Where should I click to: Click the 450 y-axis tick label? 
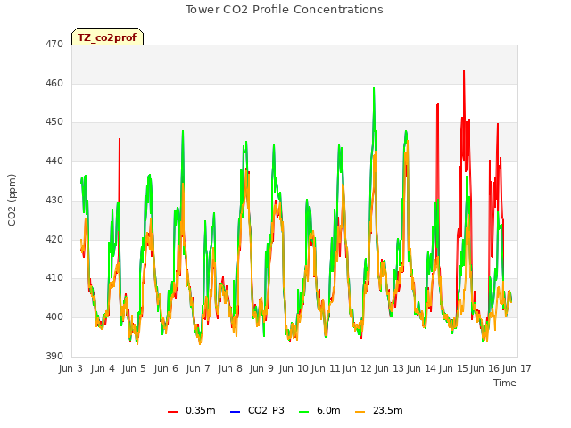[x=54, y=122]
